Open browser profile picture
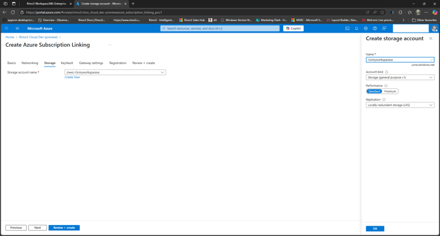This screenshot has height=236, width=440. [x=418, y=12]
